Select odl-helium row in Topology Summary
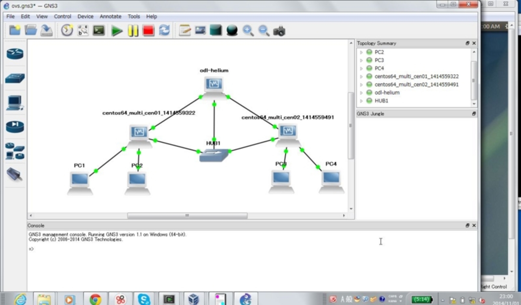The width and height of the screenshot is (521, 305). click(x=414, y=93)
